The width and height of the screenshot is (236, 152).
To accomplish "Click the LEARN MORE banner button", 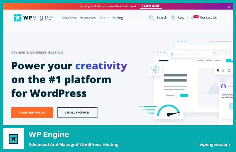I will [x=151, y=6].
